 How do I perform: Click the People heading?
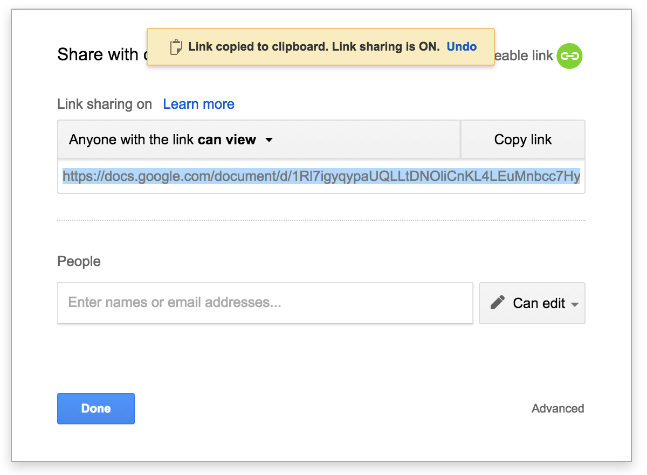(79, 261)
